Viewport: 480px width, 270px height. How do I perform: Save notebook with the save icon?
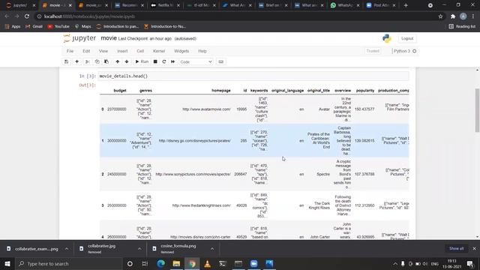pos(66,61)
